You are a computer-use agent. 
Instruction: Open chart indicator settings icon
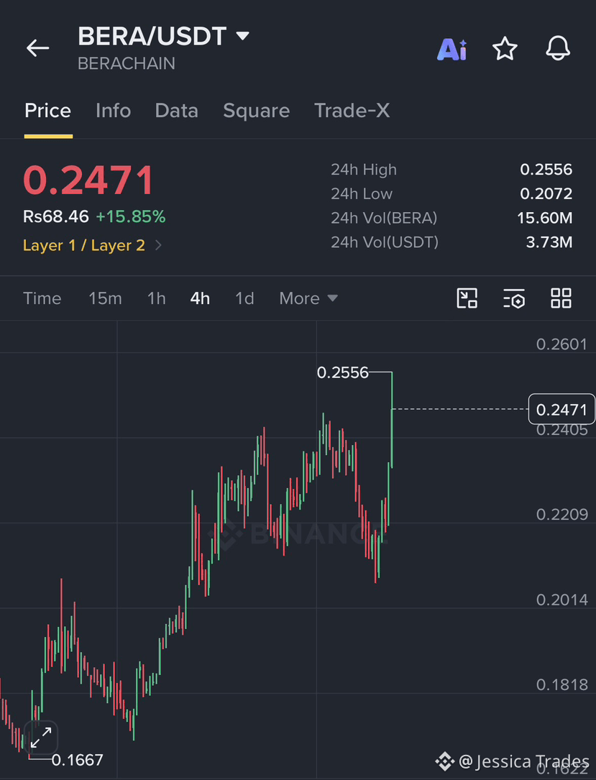tap(514, 298)
